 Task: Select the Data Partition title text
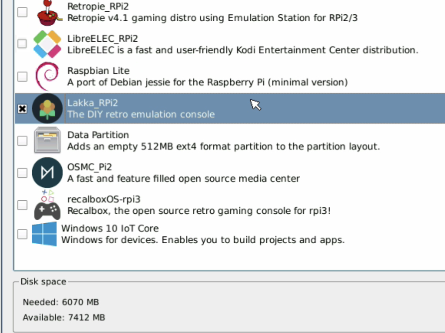pos(98,135)
